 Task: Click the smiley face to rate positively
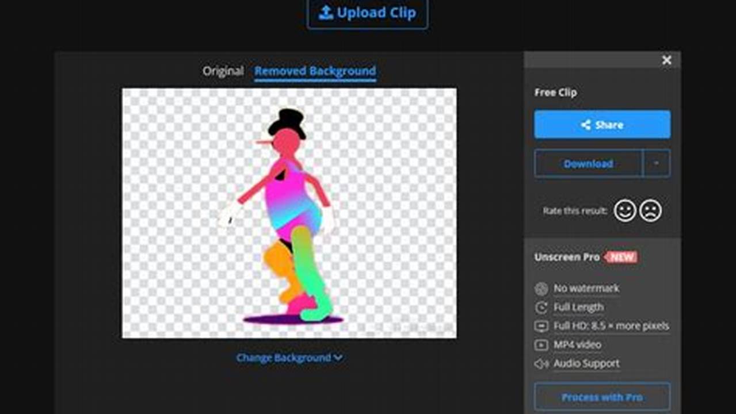tap(624, 210)
